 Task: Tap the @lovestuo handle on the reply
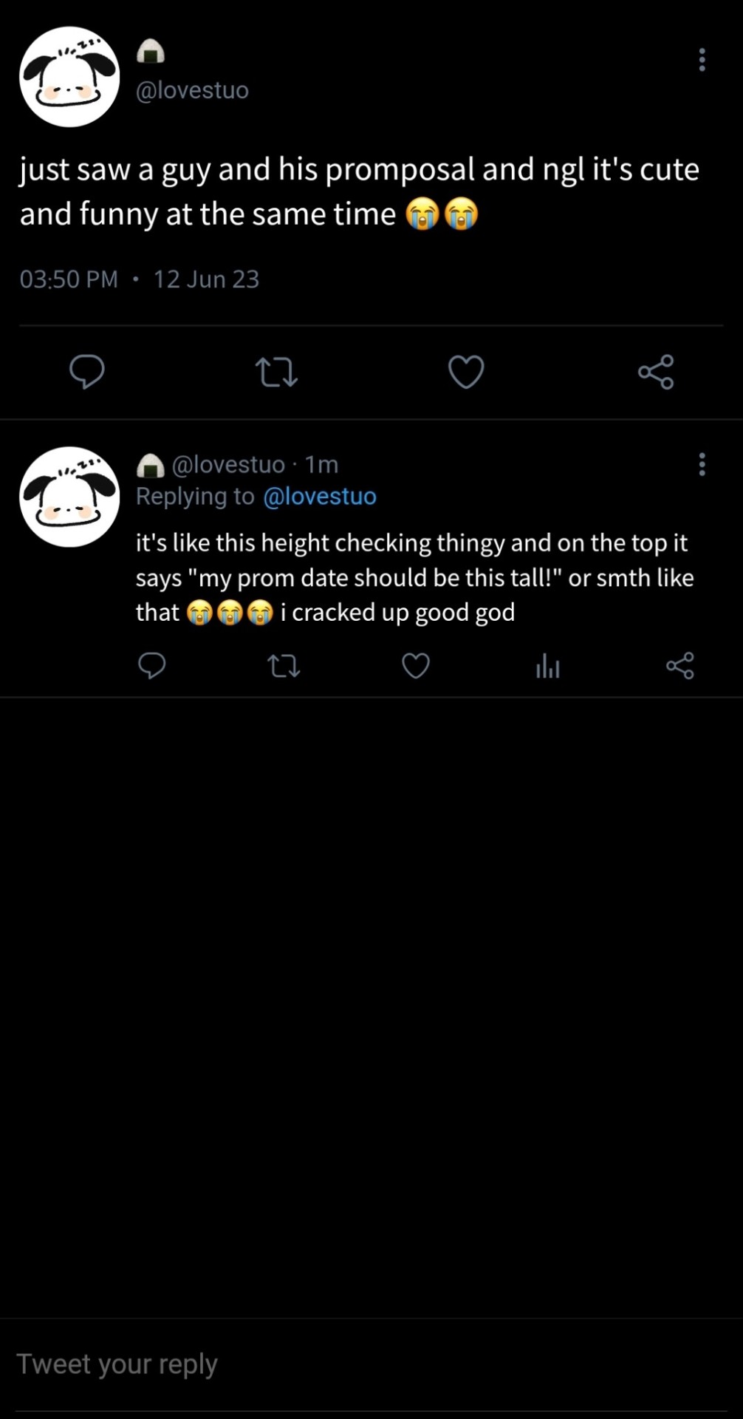(x=227, y=464)
